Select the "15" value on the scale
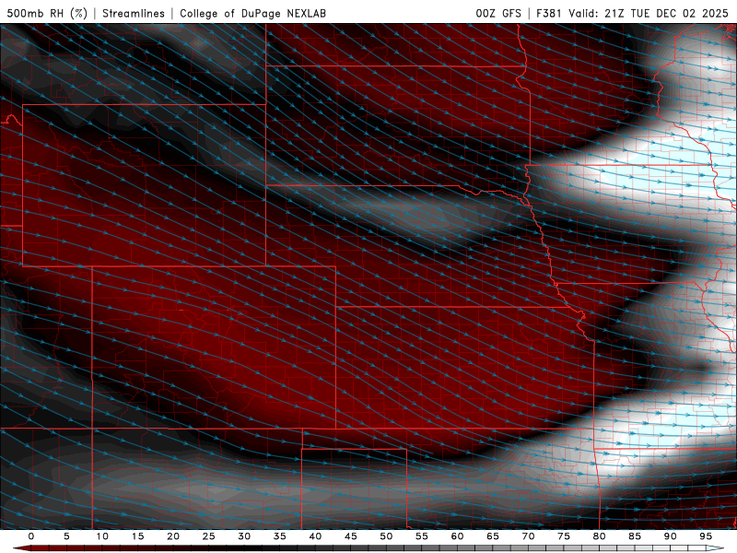 pos(137,536)
